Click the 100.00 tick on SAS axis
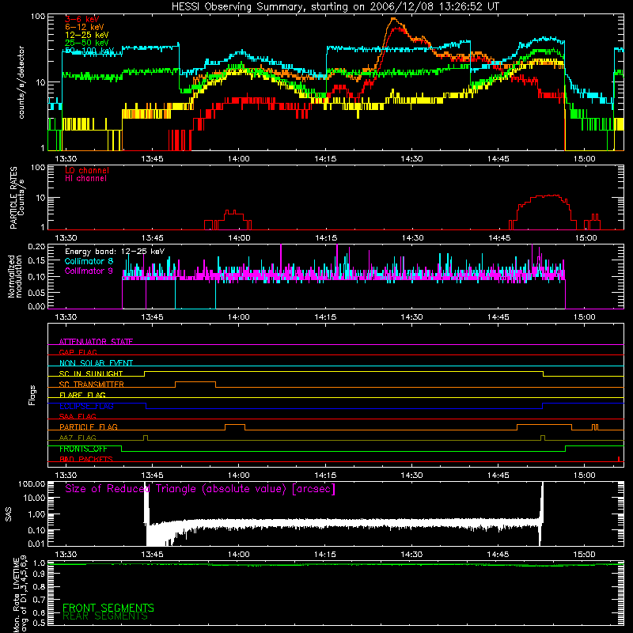633x633 pixels. coord(32,483)
